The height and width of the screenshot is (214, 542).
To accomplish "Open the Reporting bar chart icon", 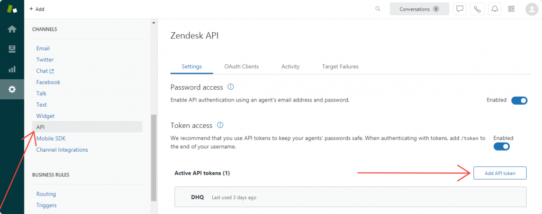I will pos(12,69).
